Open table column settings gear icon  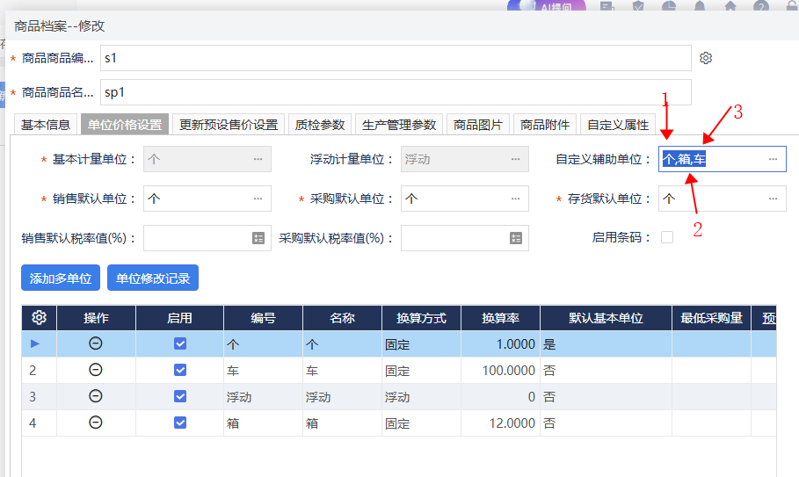click(40, 318)
